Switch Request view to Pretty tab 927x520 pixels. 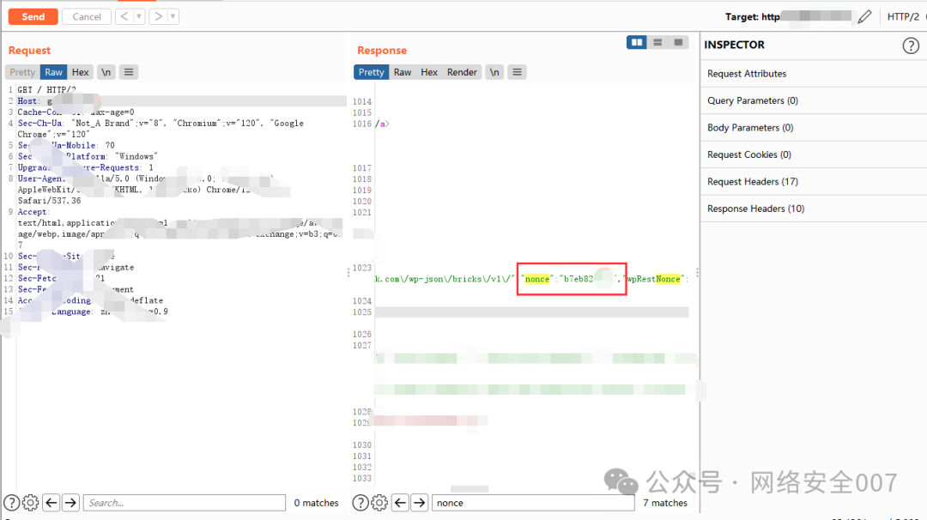pyautogui.click(x=22, y=72)
